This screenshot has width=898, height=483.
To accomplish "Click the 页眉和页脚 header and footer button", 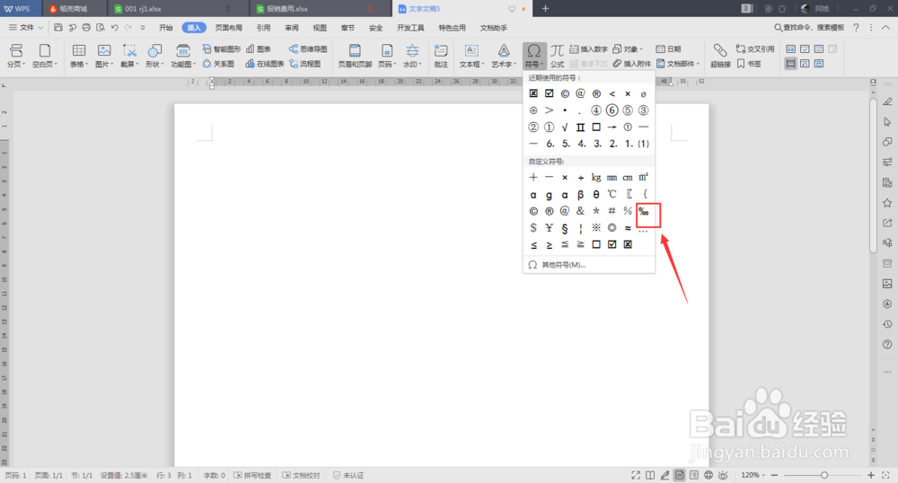I will pyautogui.click(x=355, y=56).
